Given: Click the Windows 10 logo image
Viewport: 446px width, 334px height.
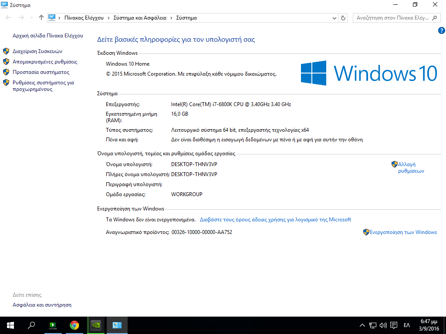Looking at the screenshot, I should pyautogui.click(x=368, y=73).
